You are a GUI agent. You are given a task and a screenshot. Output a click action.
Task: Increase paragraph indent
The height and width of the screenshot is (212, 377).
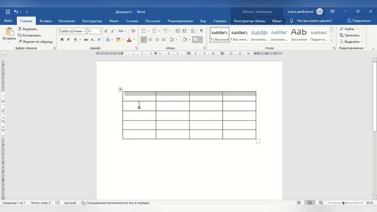[x=184, y=31]
